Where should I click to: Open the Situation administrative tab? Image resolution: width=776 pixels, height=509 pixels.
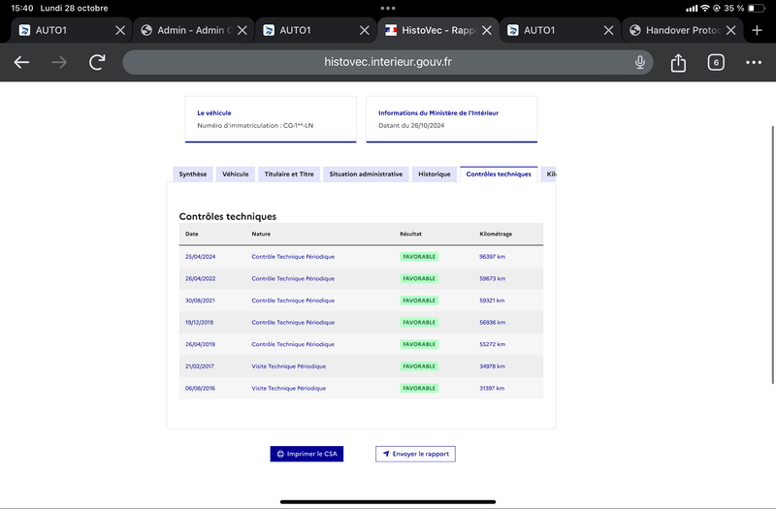click(x=366, y=175)
